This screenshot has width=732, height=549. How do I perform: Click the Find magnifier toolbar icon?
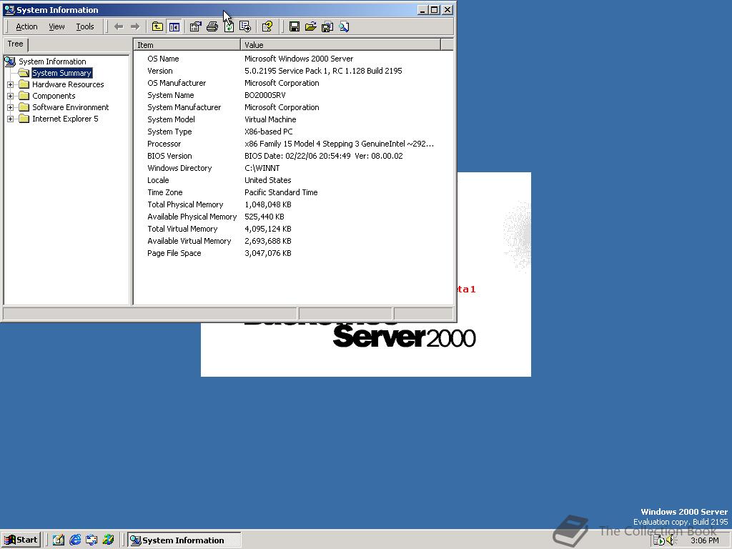(x=344, y=26)
